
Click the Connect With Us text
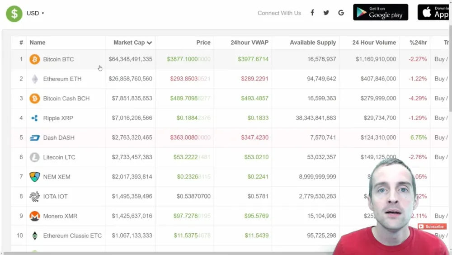[279, 13]
